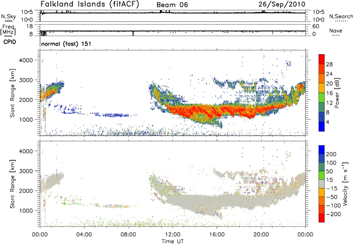Click the blue top segment of velocity colorbar
The image size is (353, 244).
322,150
